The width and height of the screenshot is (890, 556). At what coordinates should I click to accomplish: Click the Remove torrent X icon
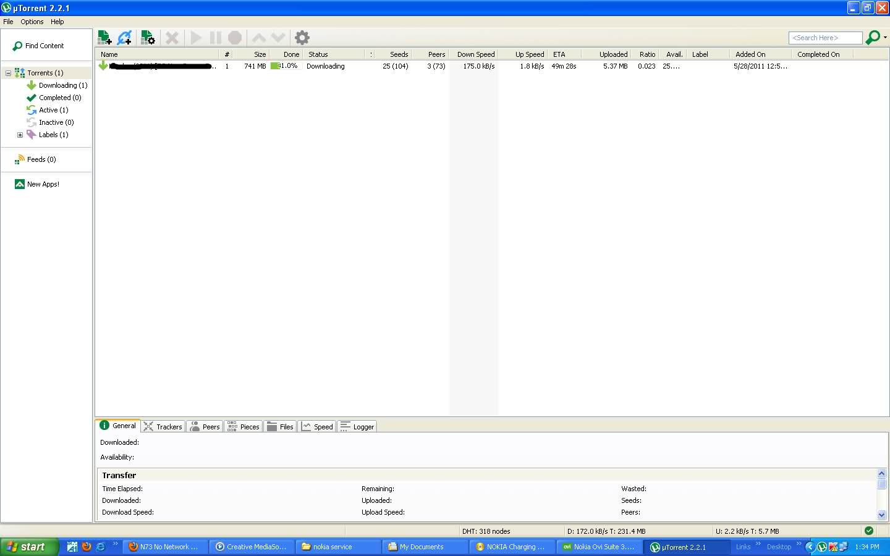tap(172, 38)
